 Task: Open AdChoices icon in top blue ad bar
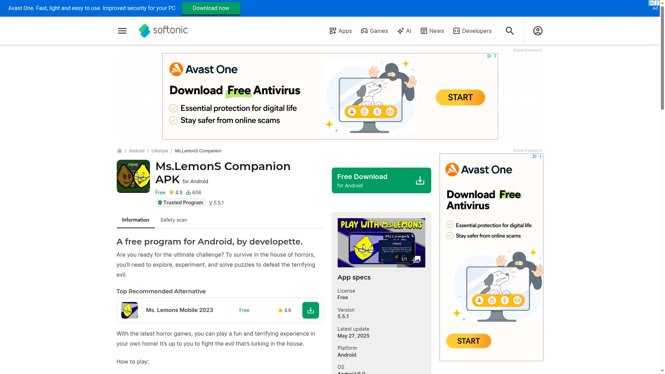[x=651, y=3]
